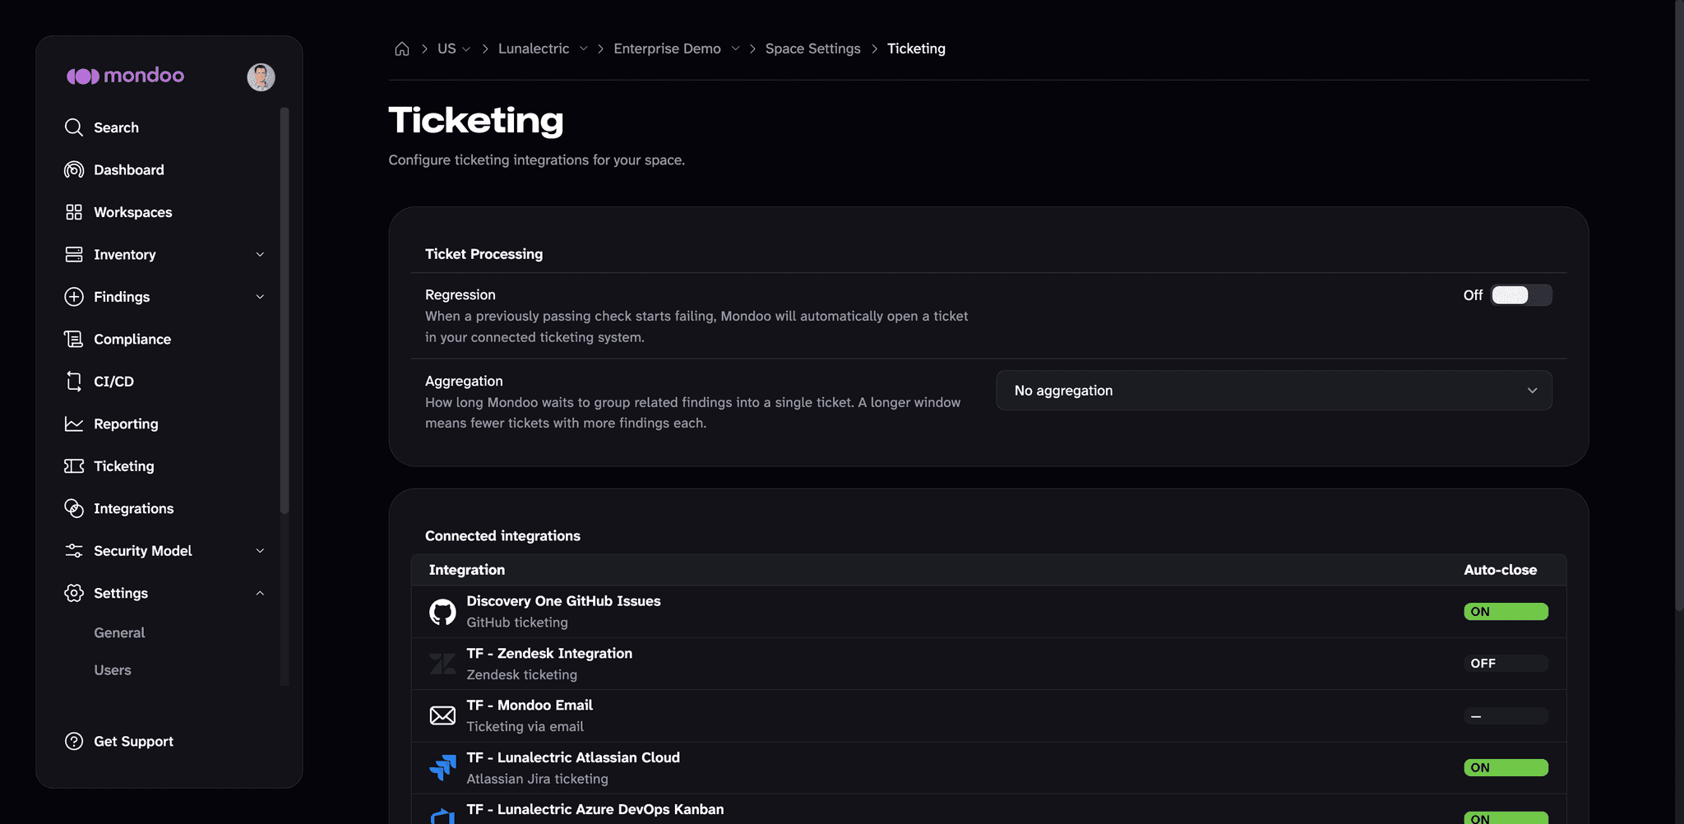Click the Integrations circles icon
The image size is (1684, 824).
coord(74,508)
